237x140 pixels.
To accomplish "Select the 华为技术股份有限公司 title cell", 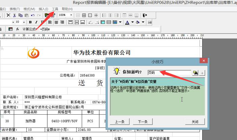I will [102, 52].
